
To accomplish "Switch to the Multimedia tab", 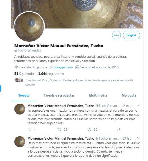I will (x=98, y=95).
